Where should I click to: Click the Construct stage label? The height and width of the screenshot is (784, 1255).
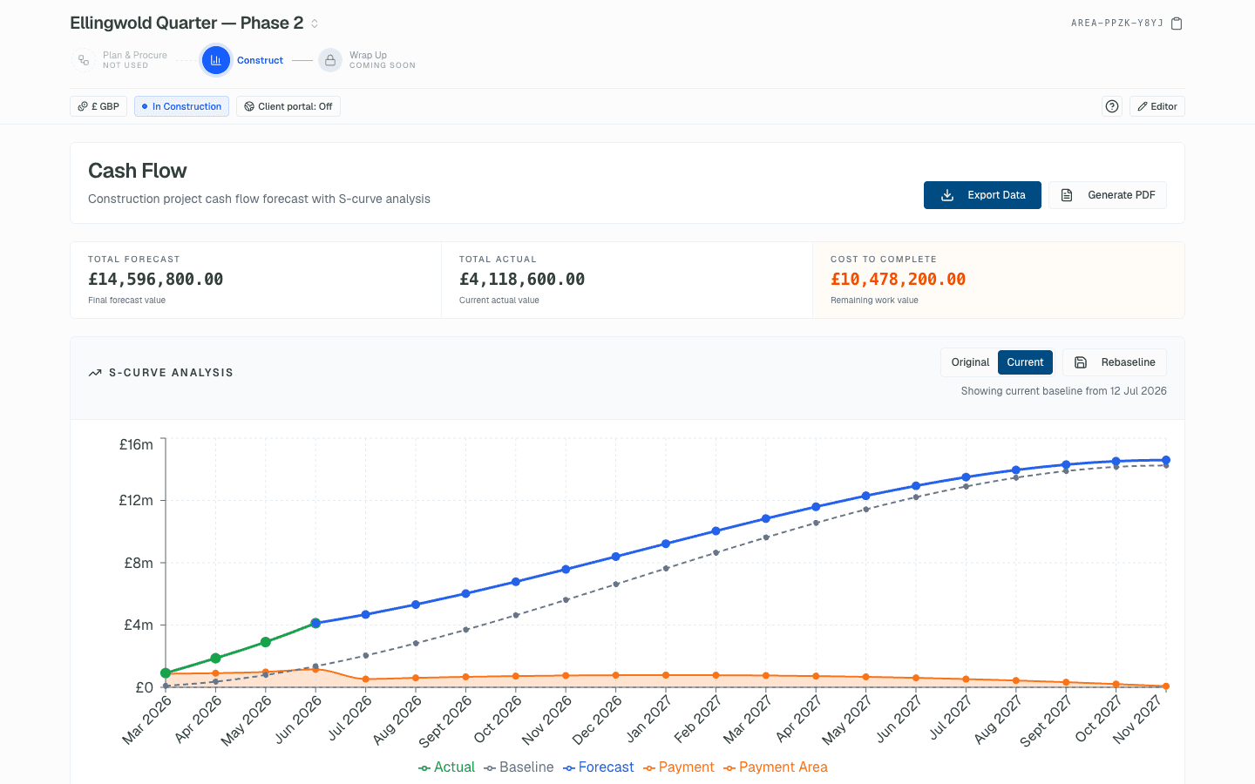260,60
